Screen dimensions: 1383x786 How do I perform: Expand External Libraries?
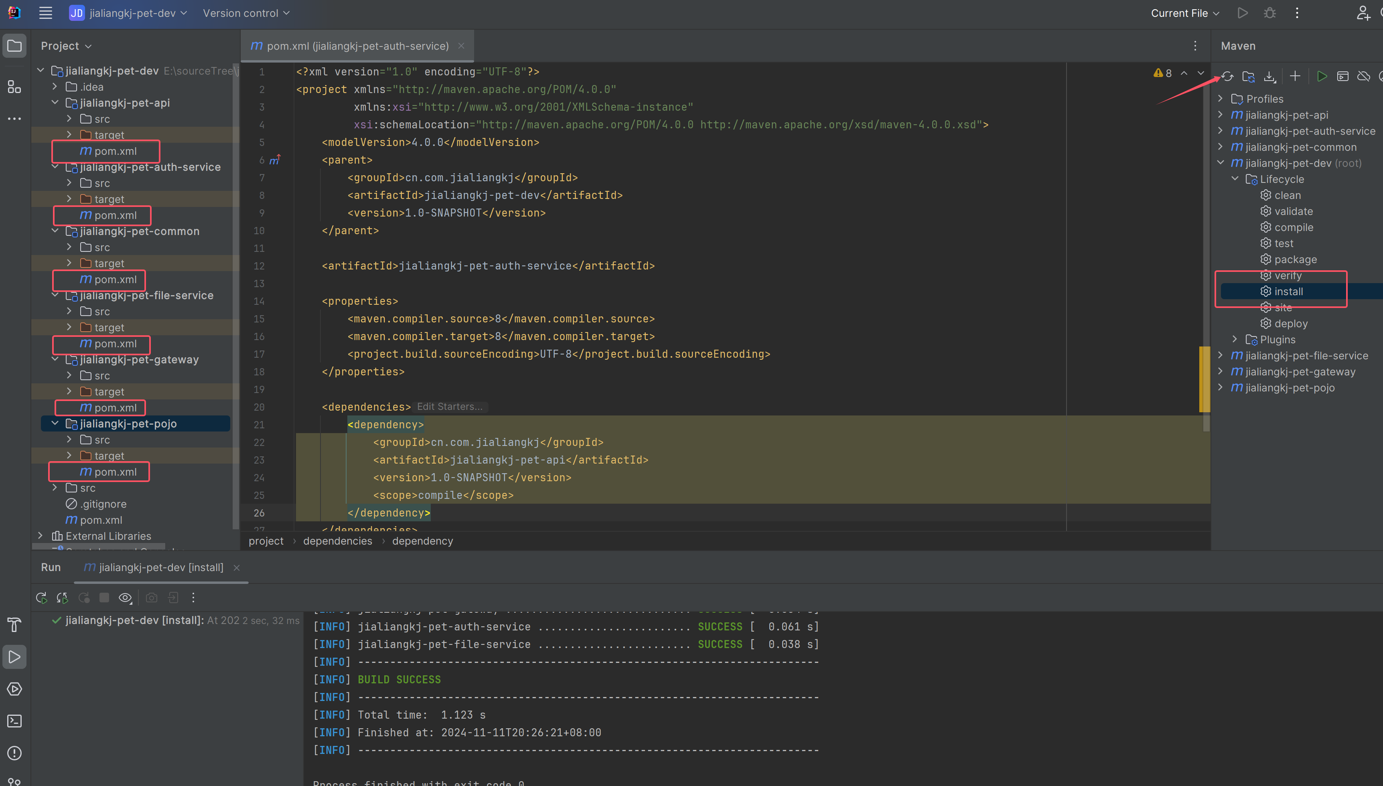[x=41, y=535]
